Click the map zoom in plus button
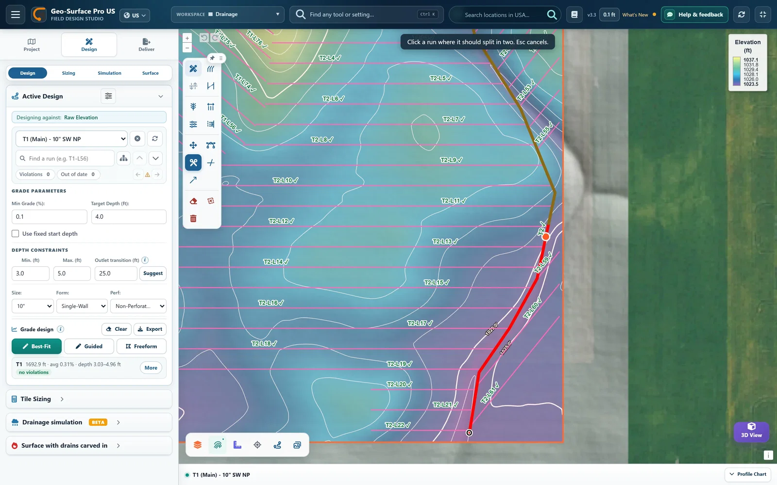The height and width of the screenshot is (485, 777). [x=187, y=38]
